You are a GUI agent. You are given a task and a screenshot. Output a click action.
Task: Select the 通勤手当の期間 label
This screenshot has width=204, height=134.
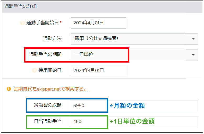click(45, 55)
